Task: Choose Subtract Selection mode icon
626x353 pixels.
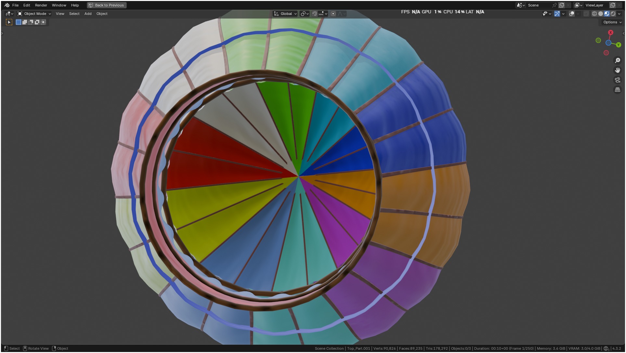Action: (x=31, y=22)
